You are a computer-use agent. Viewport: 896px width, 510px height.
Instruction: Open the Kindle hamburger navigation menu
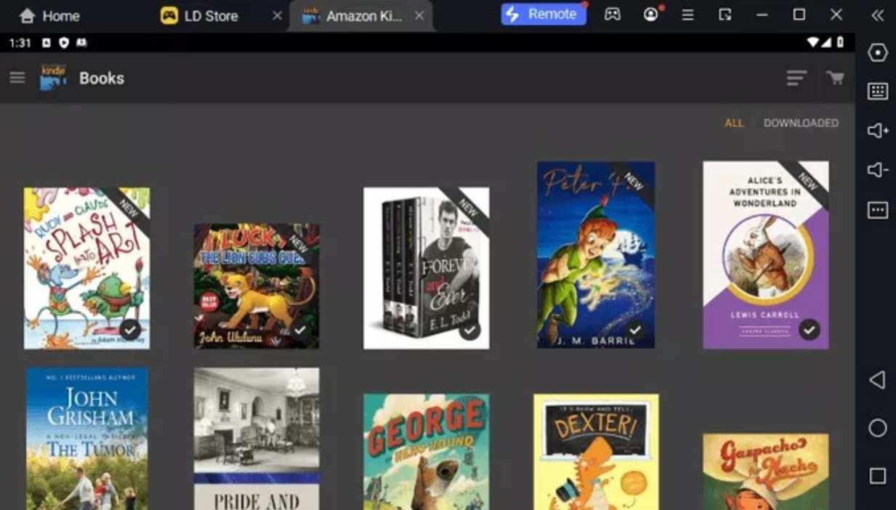tap(17, 78)
